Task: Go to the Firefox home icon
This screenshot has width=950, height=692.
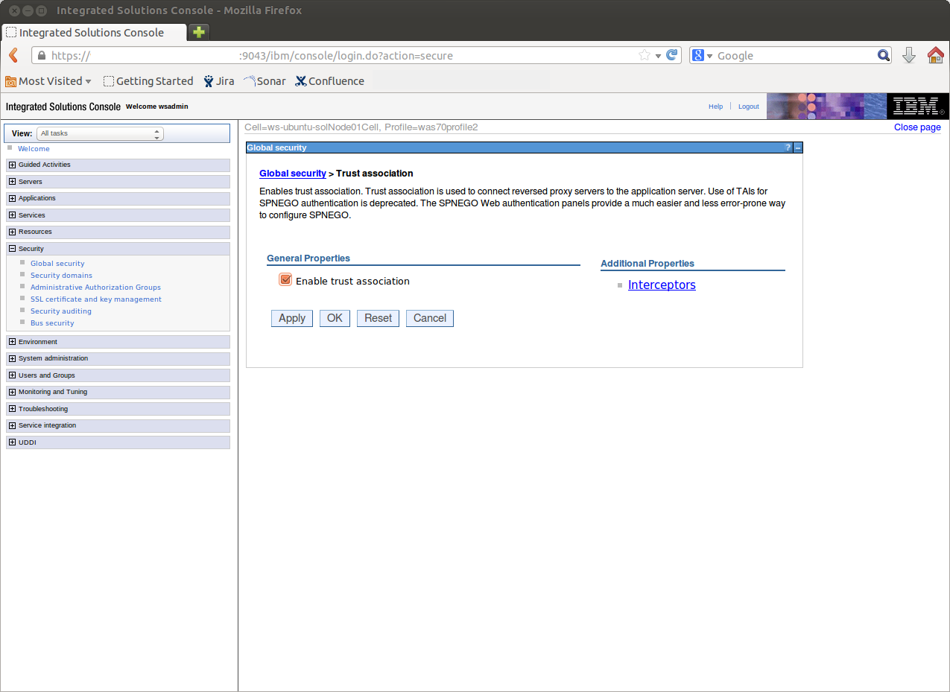Action: pos(935,55)
